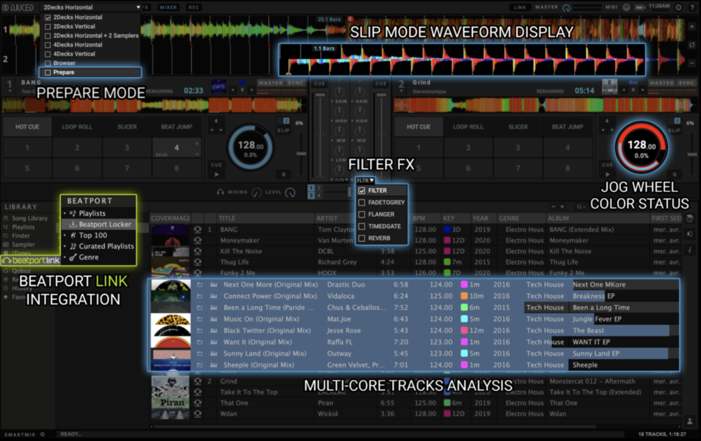Click the REC button in top bar
701x441 pixels.
click(193, 7)
